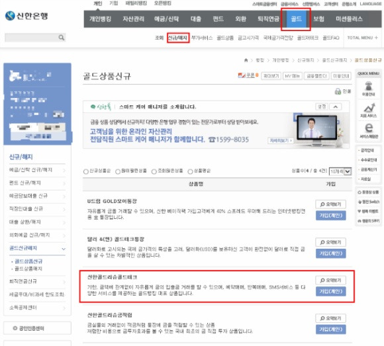Click the 자세히보기 banner button
This screenshot has width=384, height=346.
281,140
